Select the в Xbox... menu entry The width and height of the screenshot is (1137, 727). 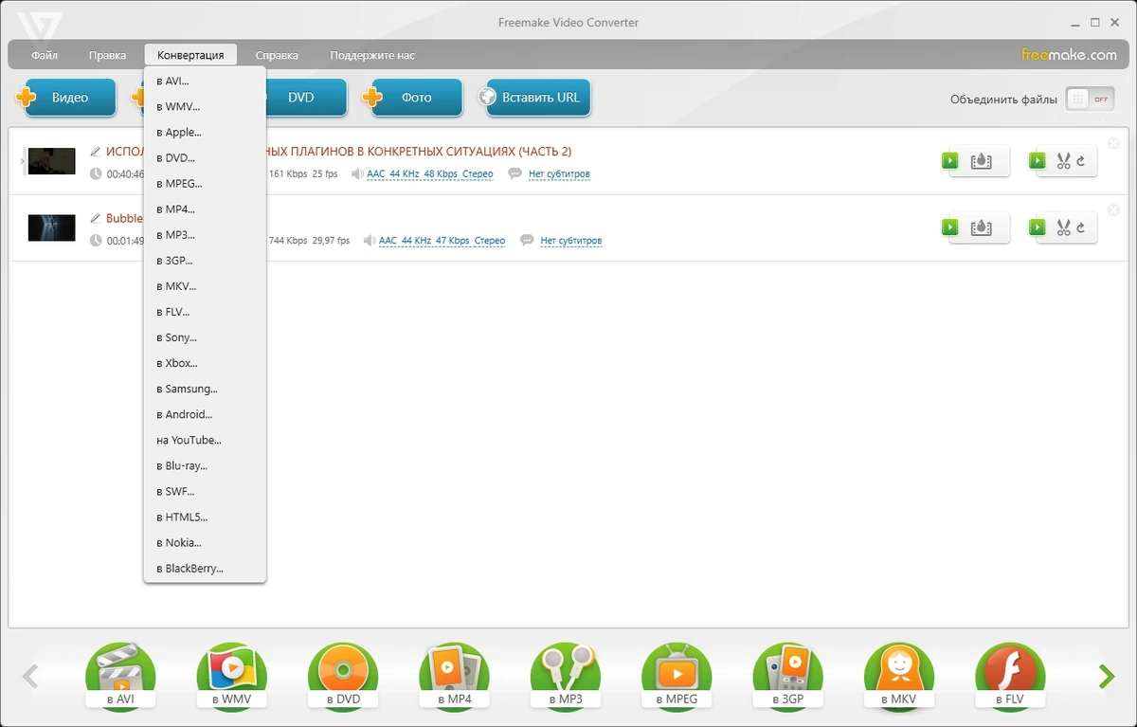pos(205,363)
